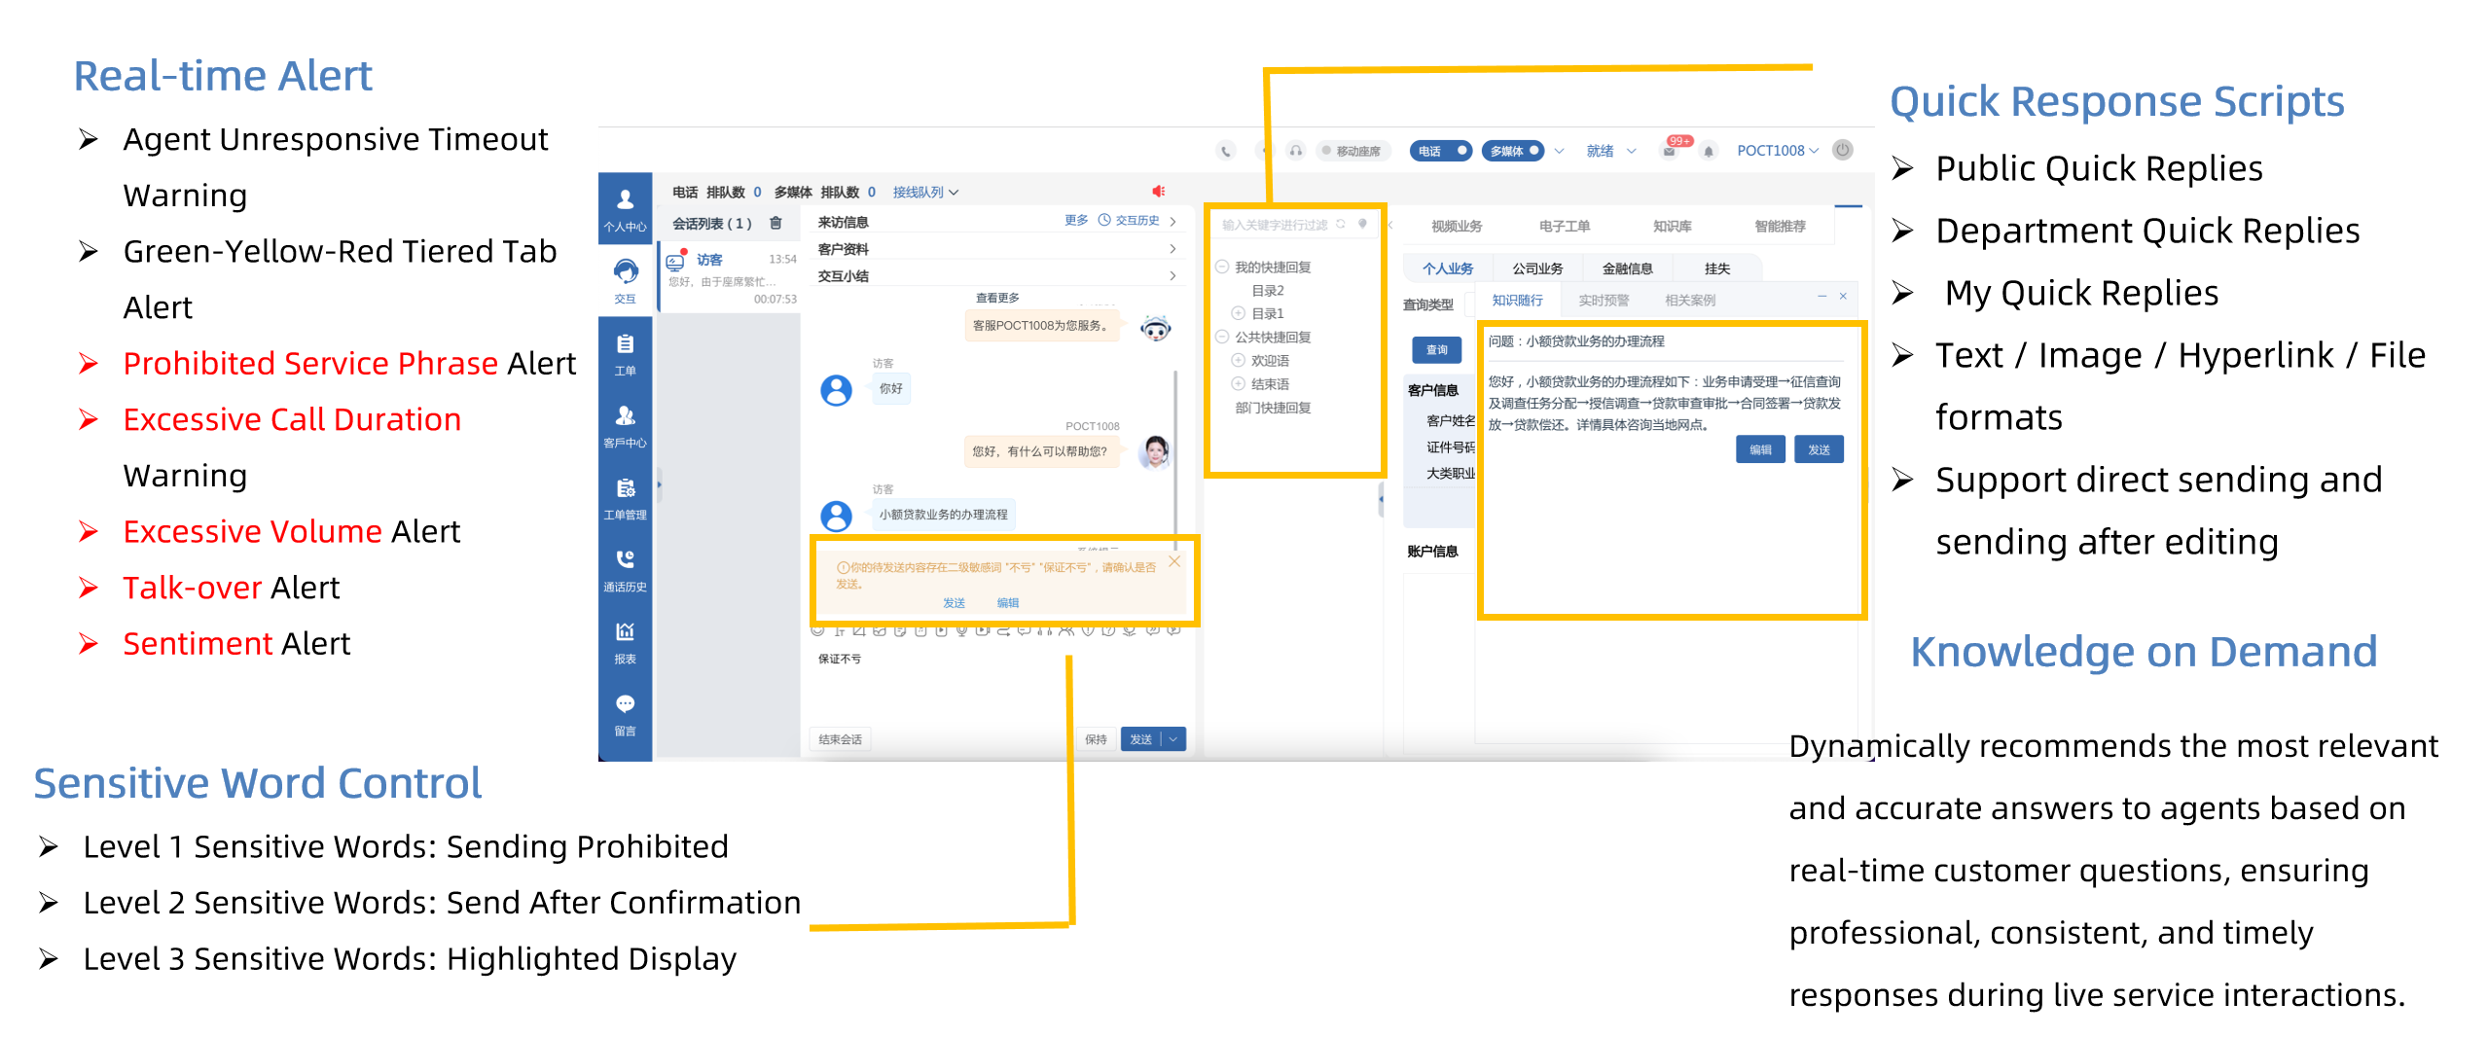The image size is (2488, 1037).
Task: Click the trash icon beside 会话列表
Action: pos(775,223)
